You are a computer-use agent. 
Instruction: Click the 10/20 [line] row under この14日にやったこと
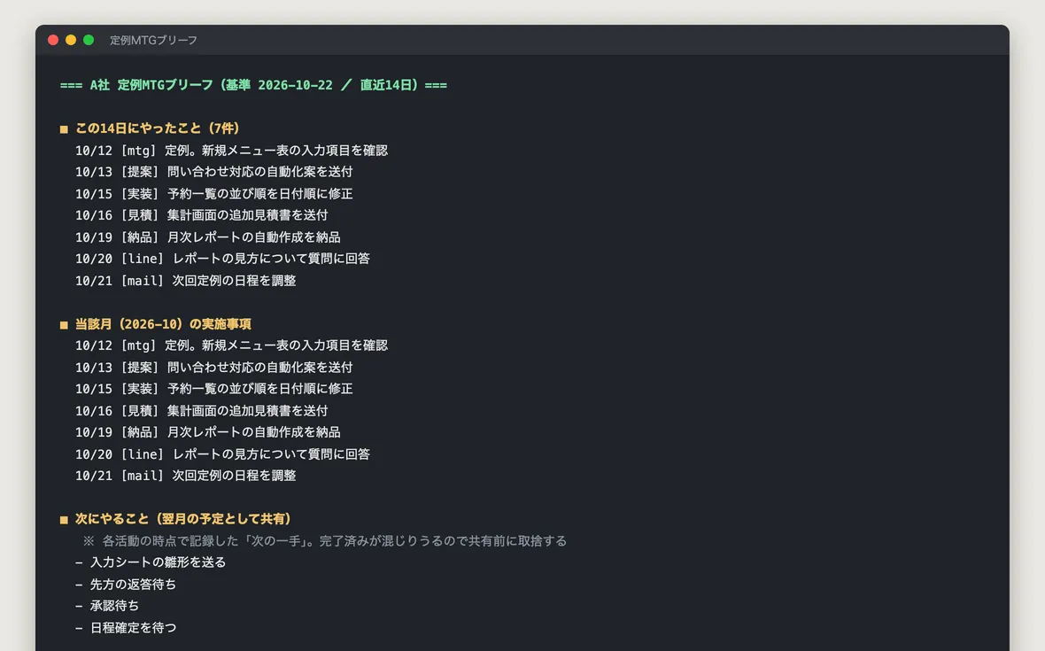pyautogui.click(x=222, y=259)
